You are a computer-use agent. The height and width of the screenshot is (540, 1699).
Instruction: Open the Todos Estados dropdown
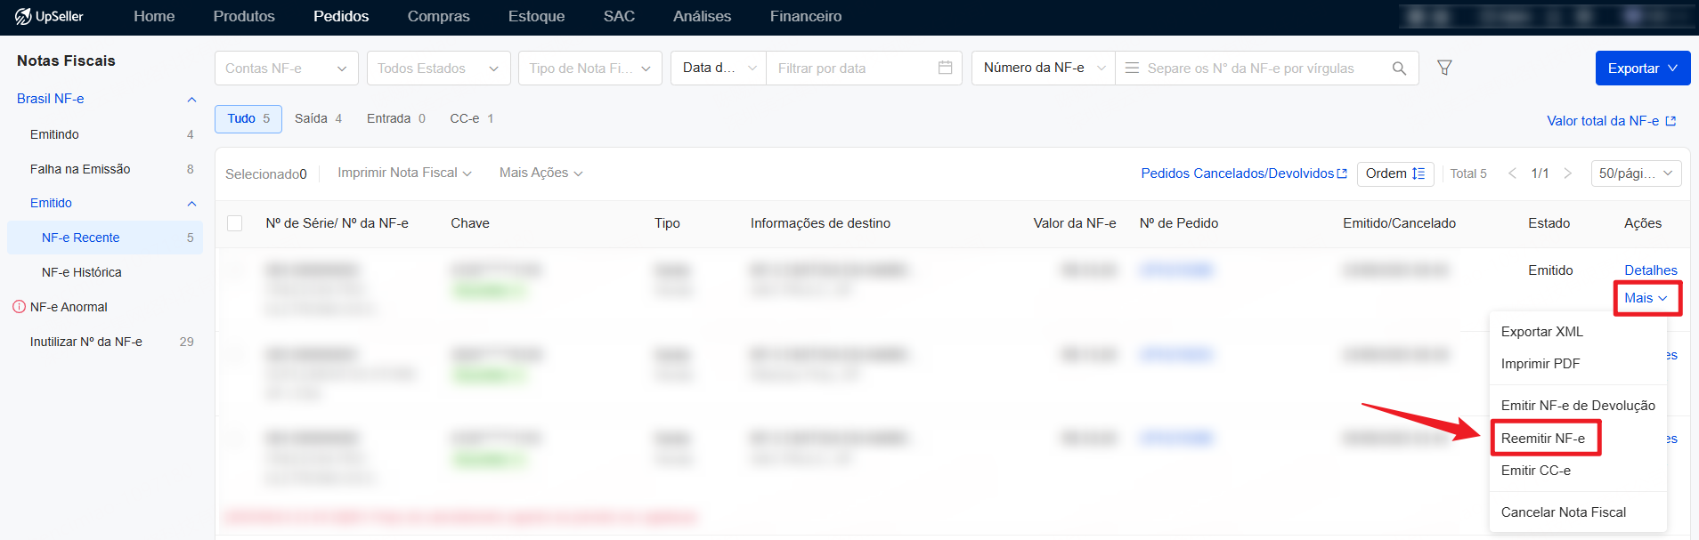click(439, 69)
